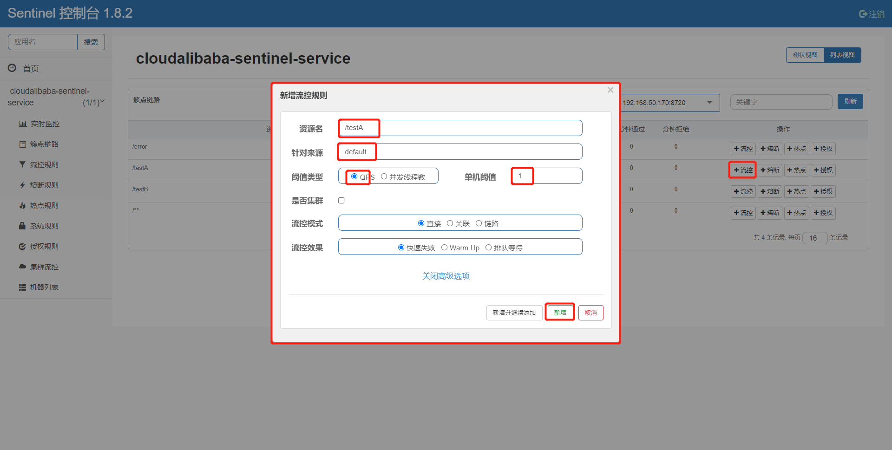The height and width of the screenshot is (450, 892).
Task: Focus the 单机阈值 threshold field
Action: point(547,176)
